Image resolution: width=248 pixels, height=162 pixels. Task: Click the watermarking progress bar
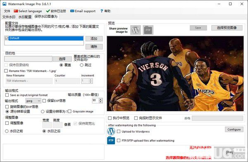point(217,118)
